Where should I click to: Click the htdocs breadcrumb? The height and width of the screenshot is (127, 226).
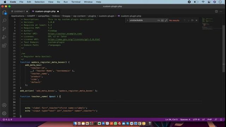[x=56, y=16]
